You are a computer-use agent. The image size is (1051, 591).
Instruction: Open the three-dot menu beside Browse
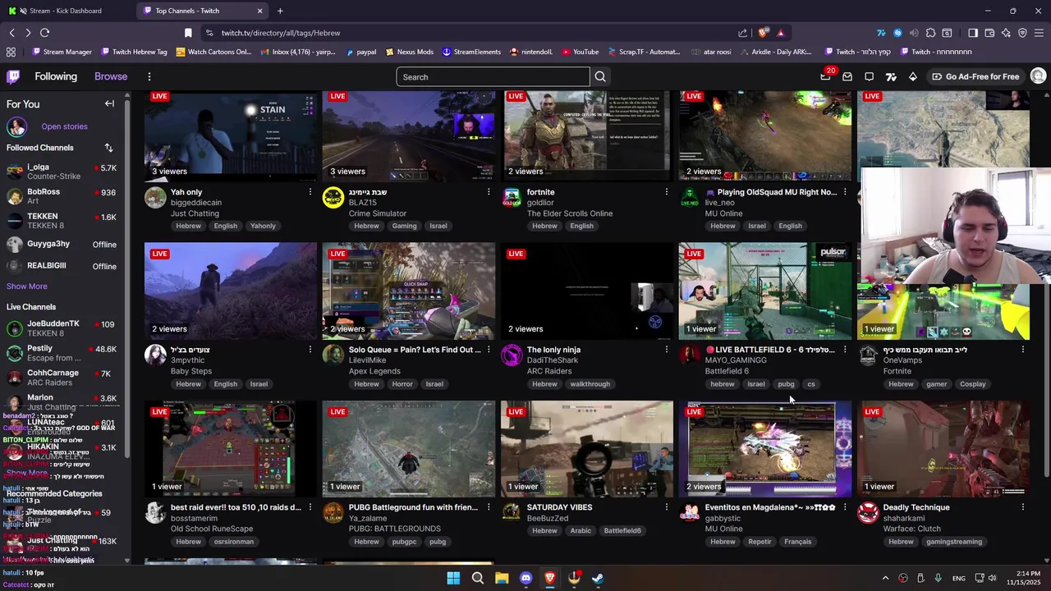(x=149, y=76)
